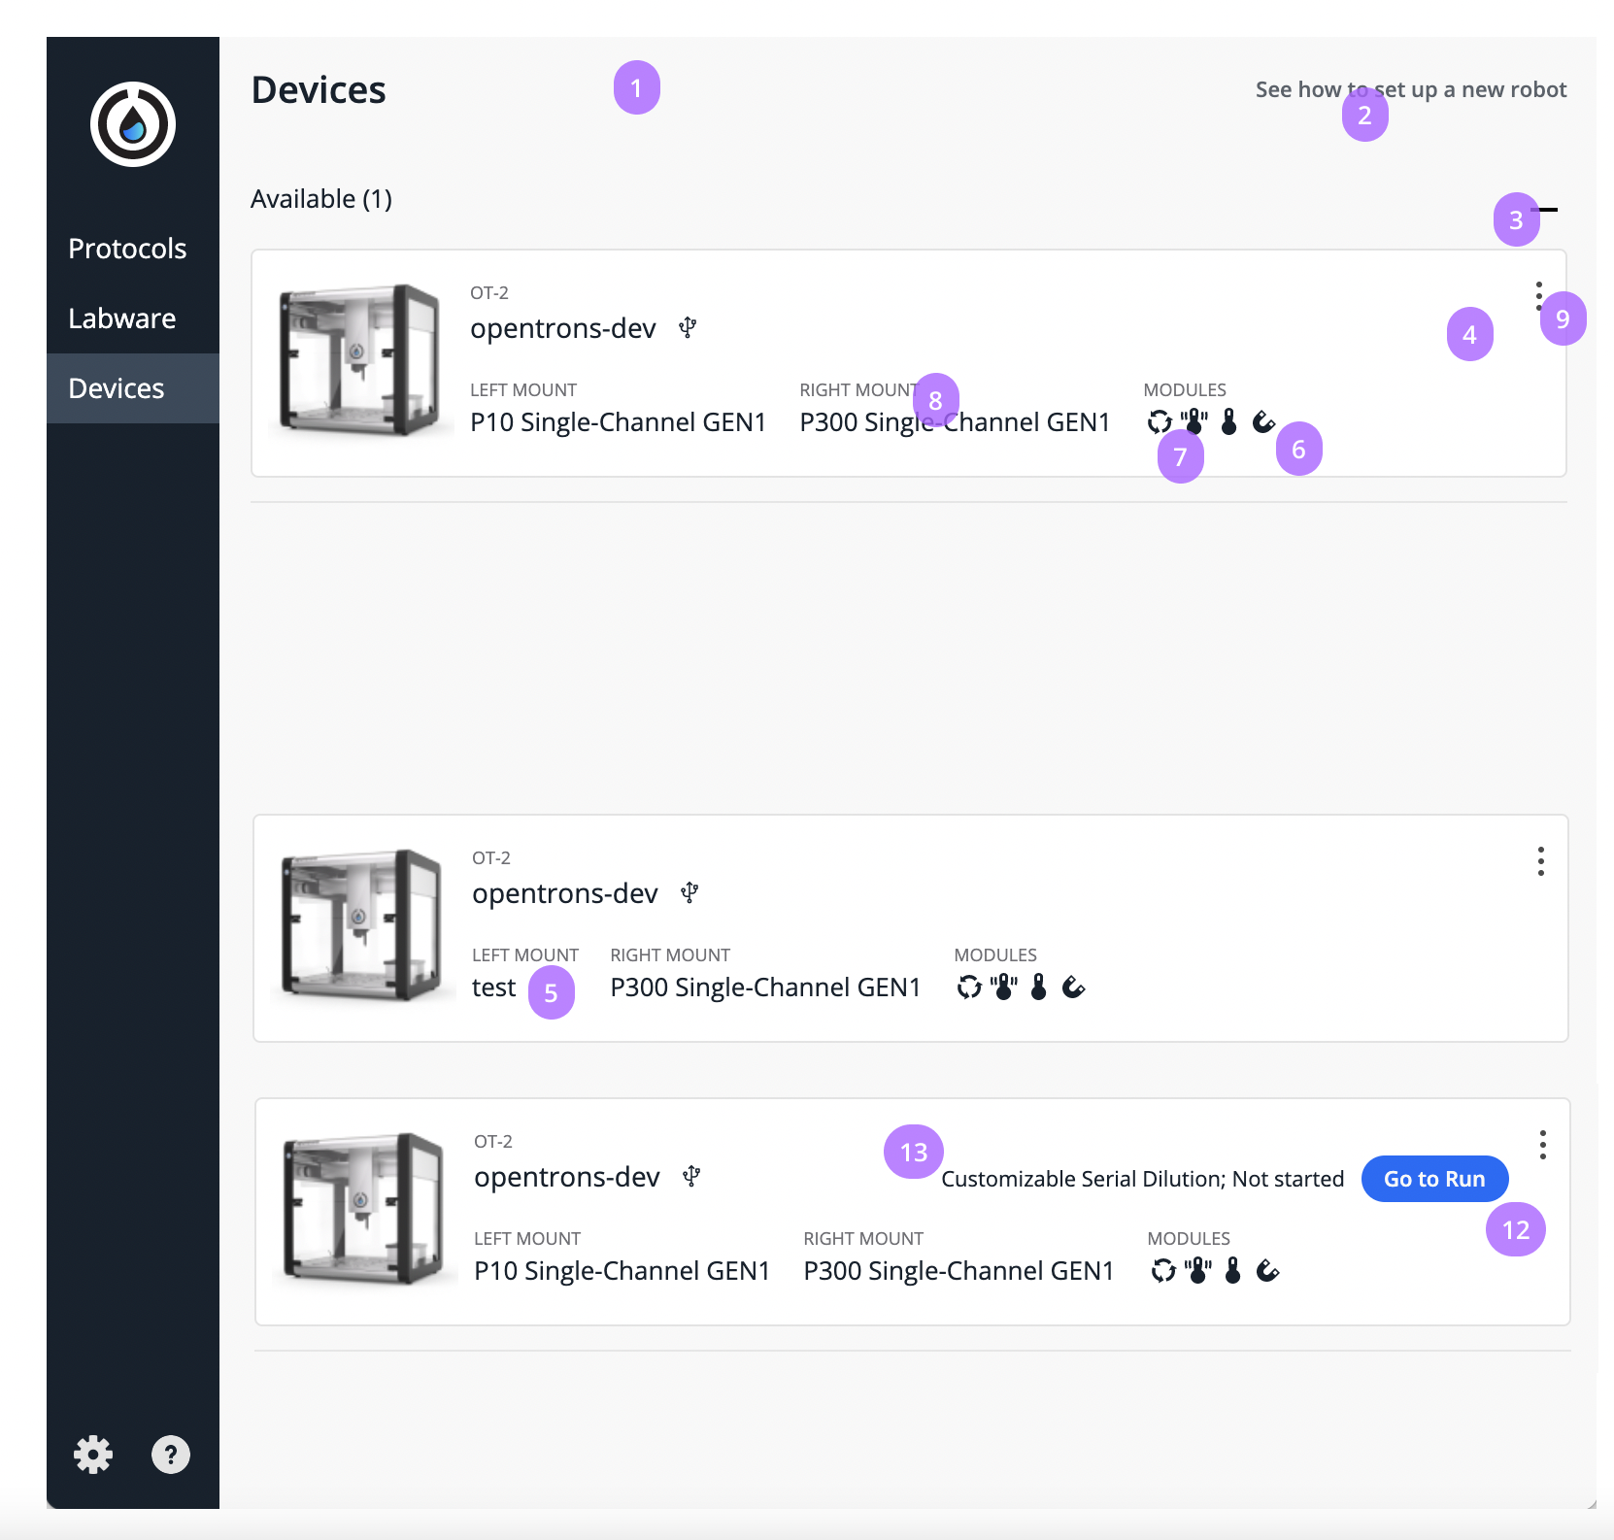
Task: Select the Devices sidebar entry
Action: pyautogui.click(x=116, y=387)
